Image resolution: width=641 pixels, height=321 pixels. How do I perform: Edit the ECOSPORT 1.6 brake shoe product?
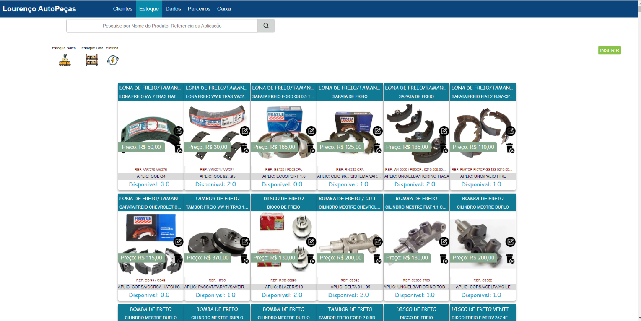coord(311,131)
